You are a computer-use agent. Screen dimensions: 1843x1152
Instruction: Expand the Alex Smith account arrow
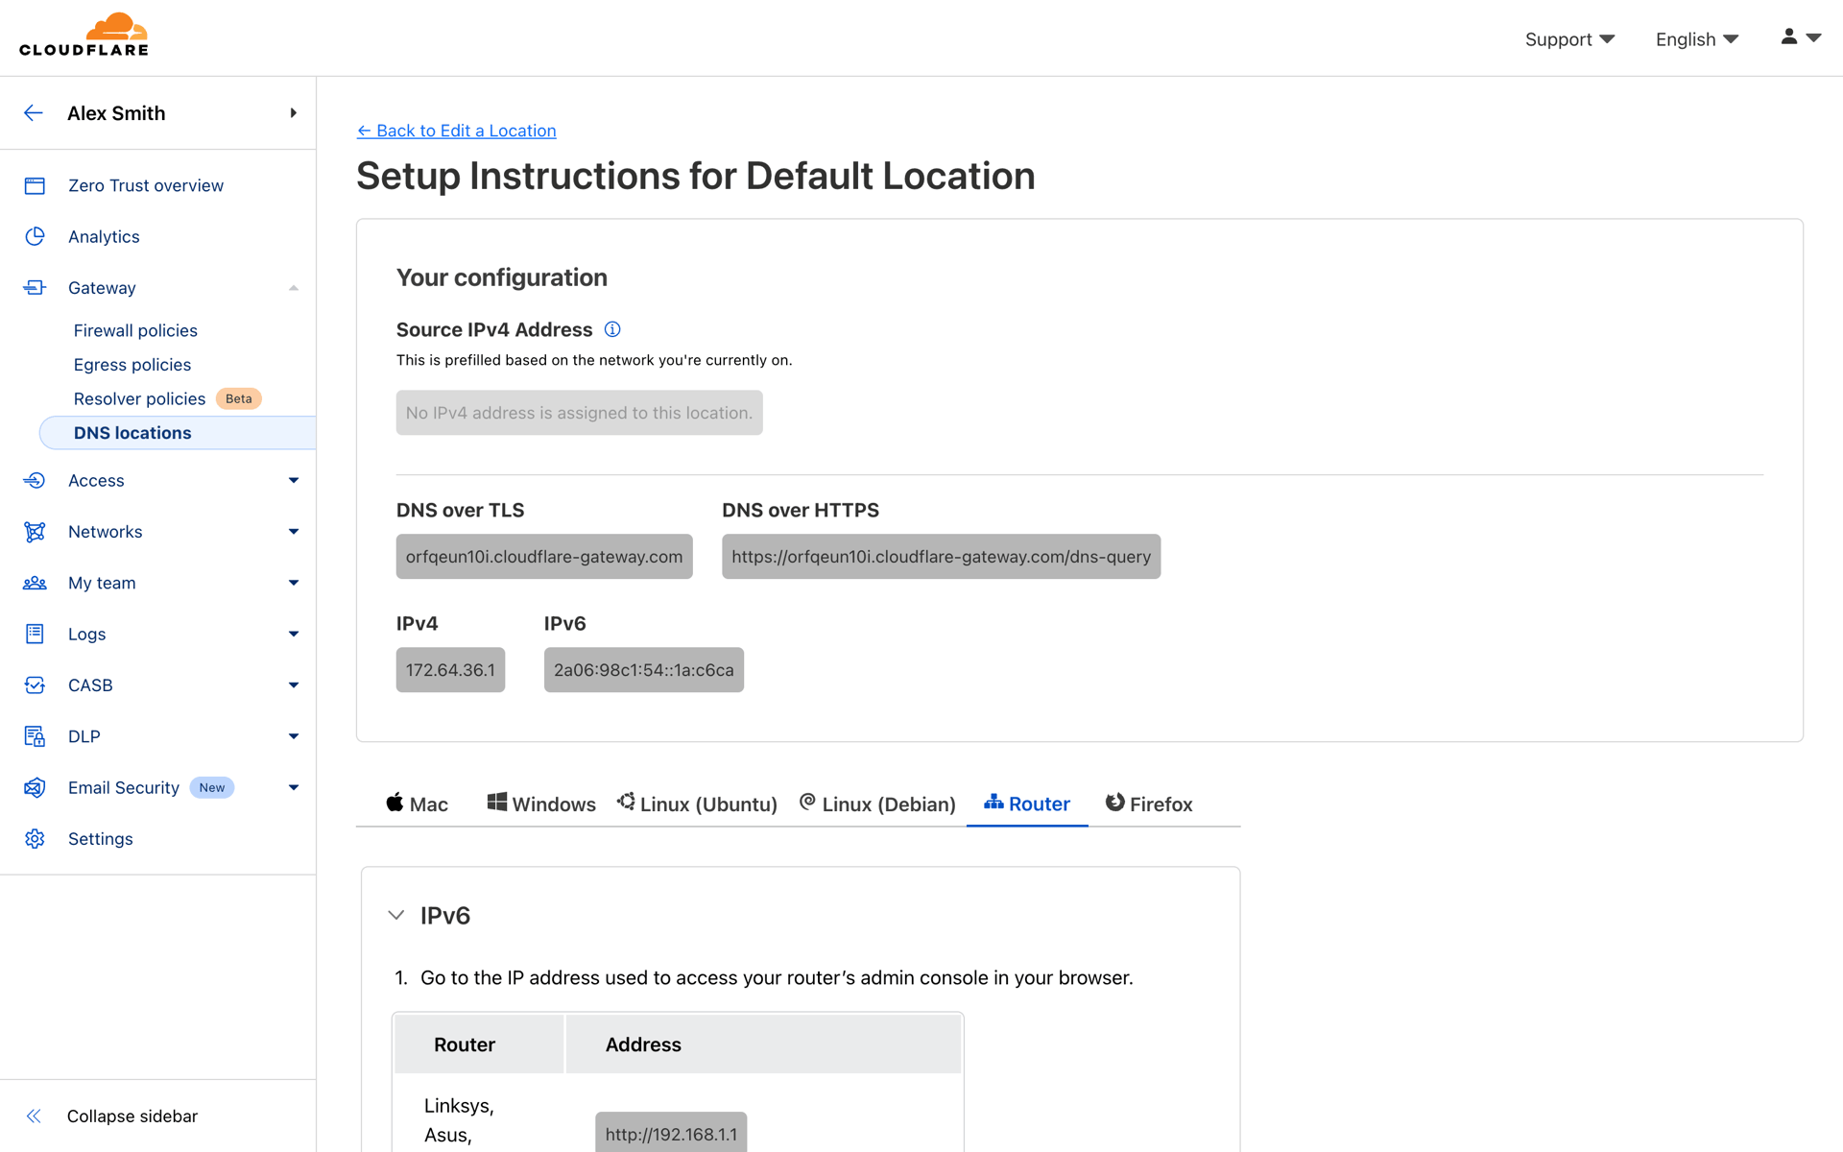click(293, 113)
